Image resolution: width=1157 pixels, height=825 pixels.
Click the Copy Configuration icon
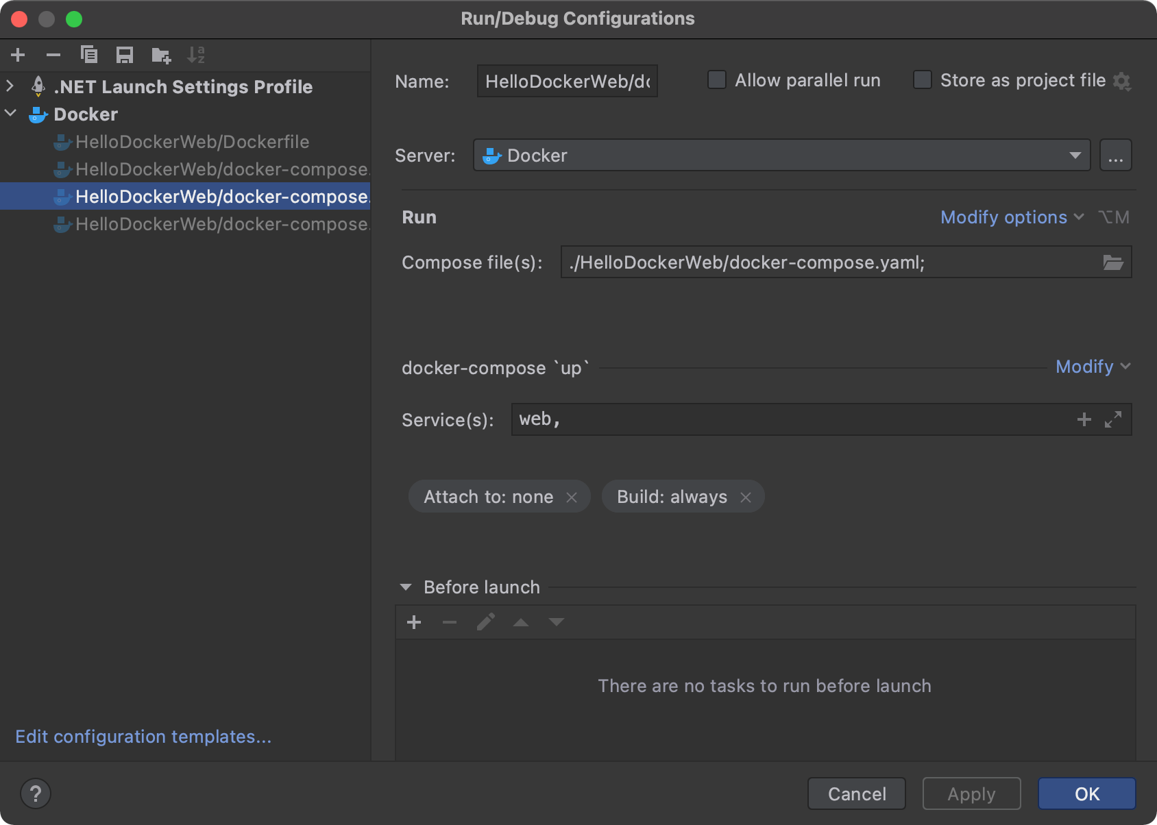coord(89,55)
